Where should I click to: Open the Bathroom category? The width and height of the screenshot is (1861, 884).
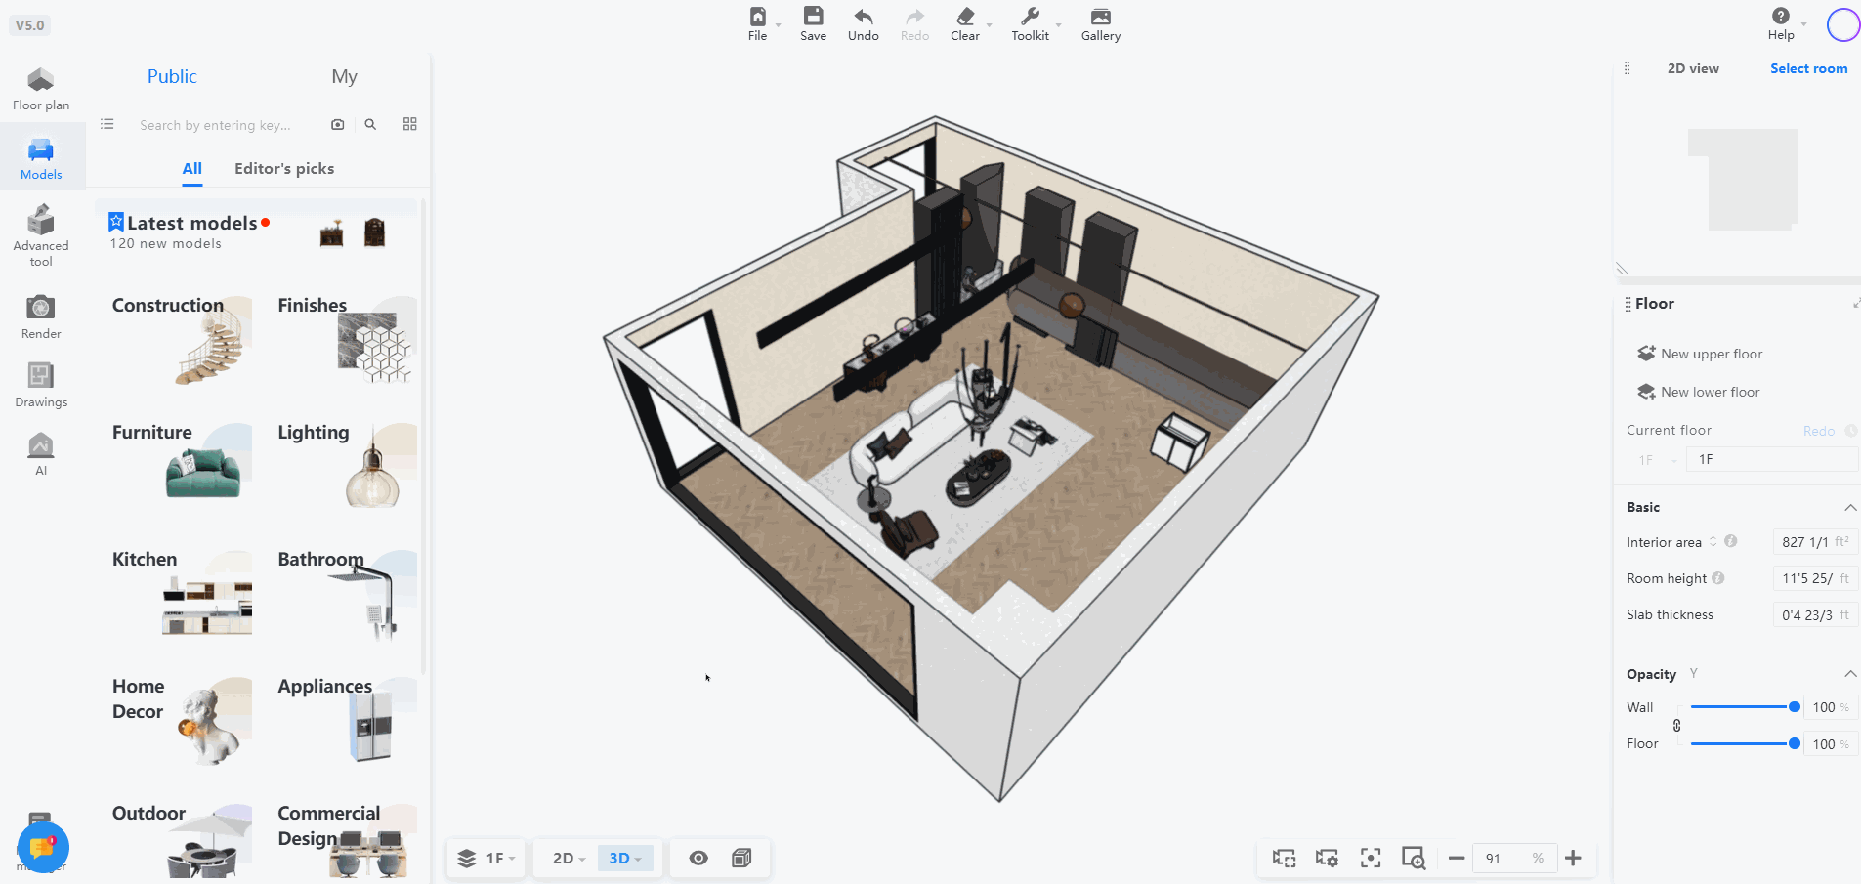tap(347, 593)
